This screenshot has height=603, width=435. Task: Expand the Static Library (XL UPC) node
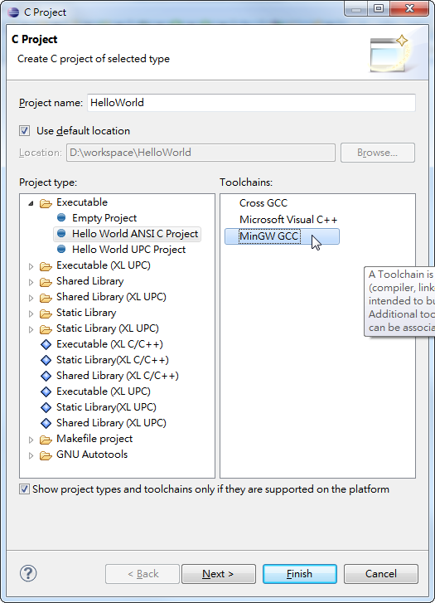[31, 329]
